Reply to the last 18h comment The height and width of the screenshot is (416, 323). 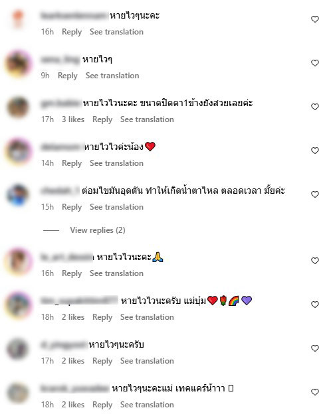102,405
